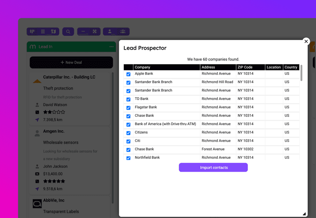Click the companies table scrollbar thumb
The width and height of the screenshot is (316, 218).
[x=301, y=73]
